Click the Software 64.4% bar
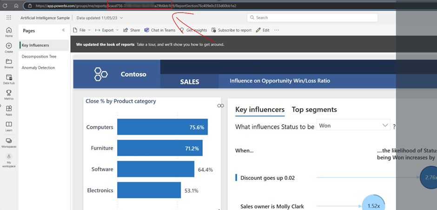The image size is (437, 210). (156, 169)
